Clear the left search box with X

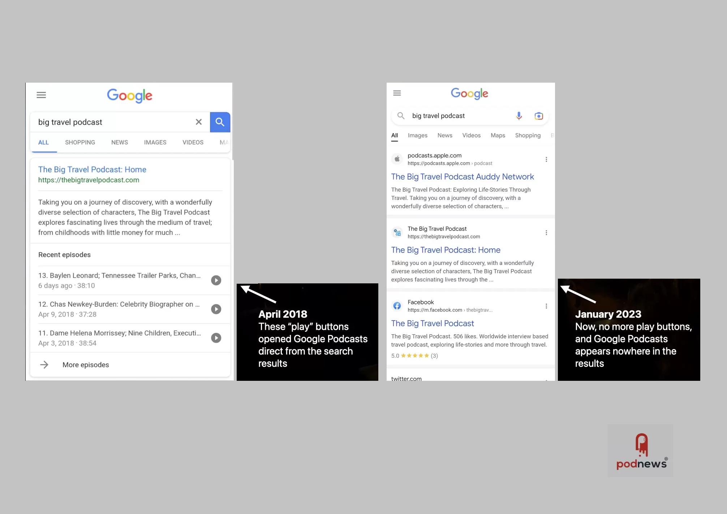[199, 122]
